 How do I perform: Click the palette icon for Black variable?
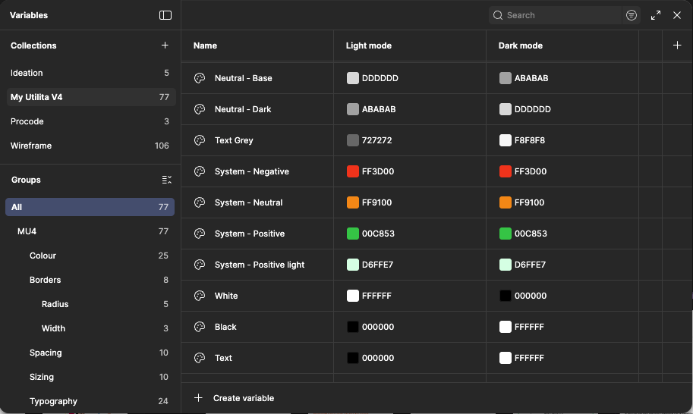click(200, 327)
